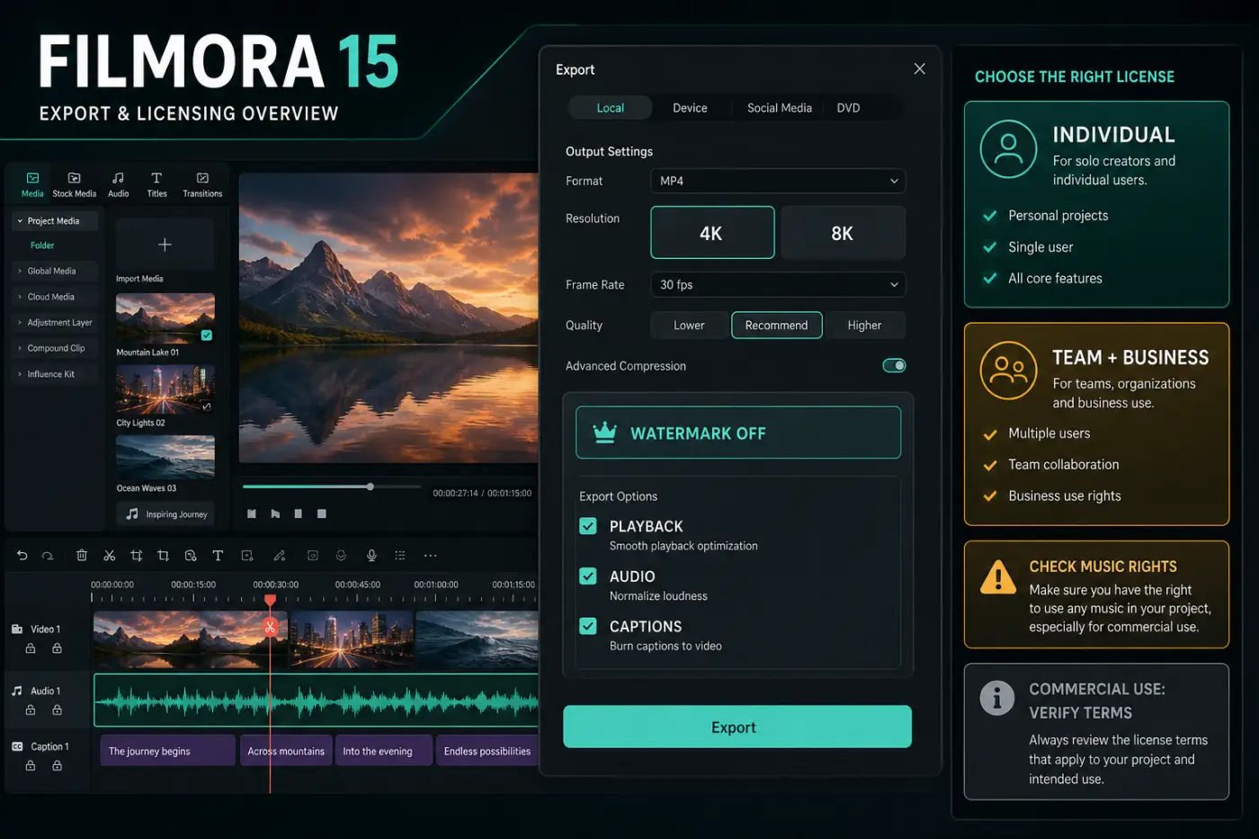Delete selected clip using trash icon

tap(82, 556)
